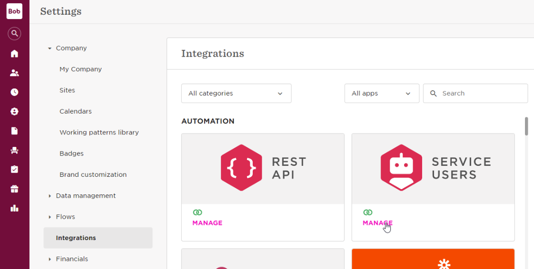Viewport: 534px width, 269px height.
Task: Open the All categories dropdown
Action: coord(237,93)
